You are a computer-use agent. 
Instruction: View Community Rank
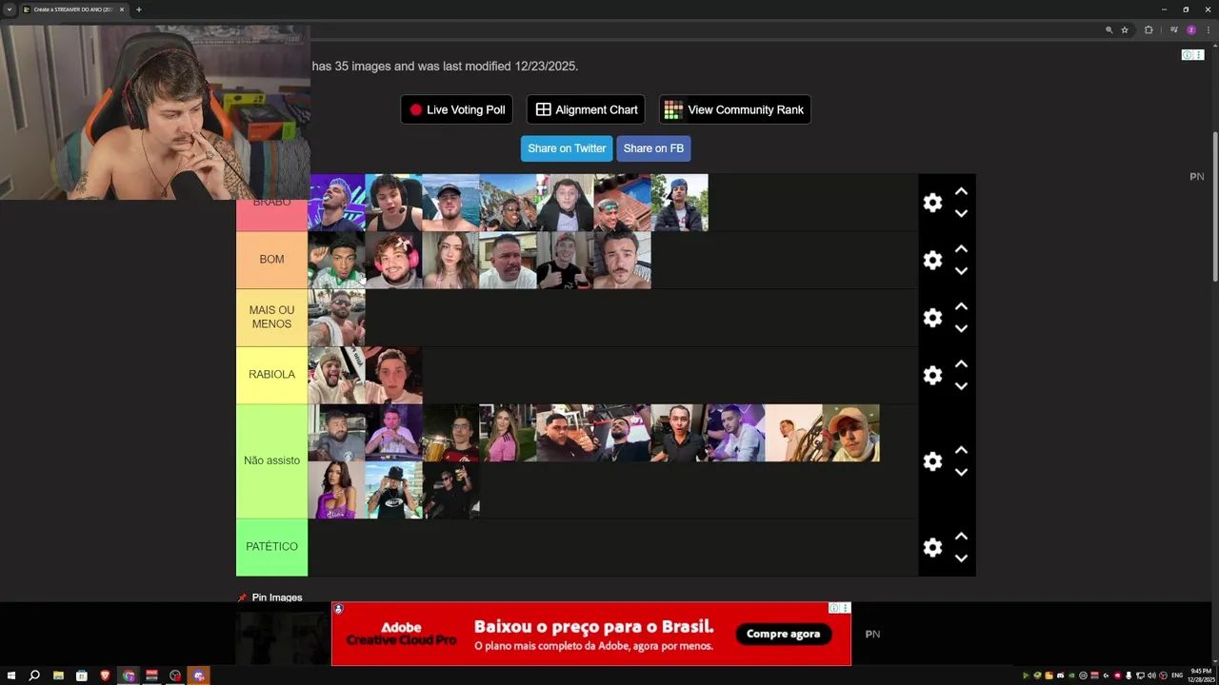734,109
